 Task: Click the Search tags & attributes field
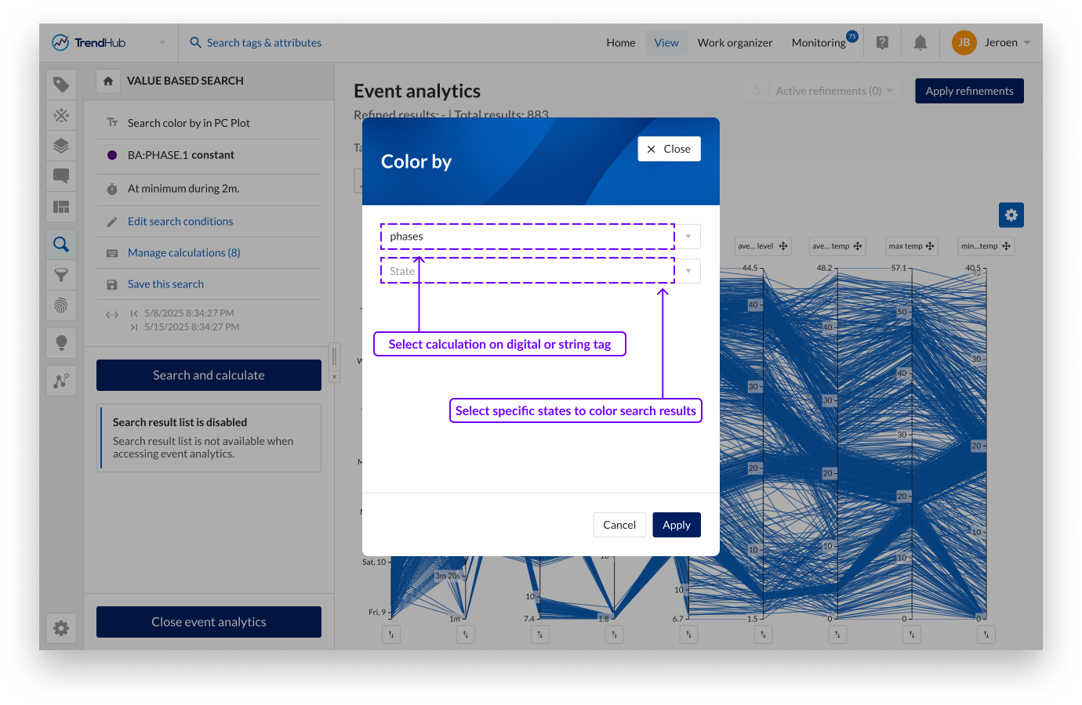tap(263, 43)
